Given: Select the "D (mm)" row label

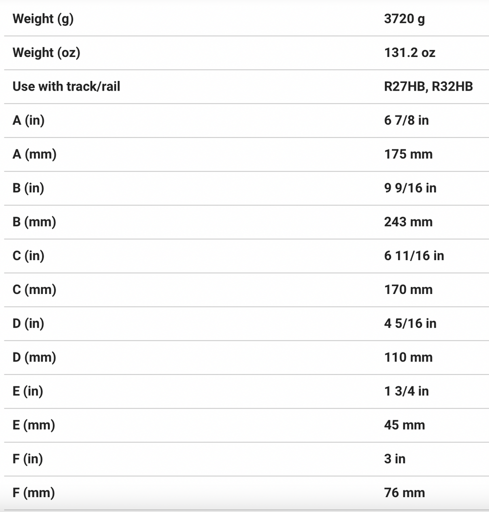Looking at the screenshot, I should [34, 357].
